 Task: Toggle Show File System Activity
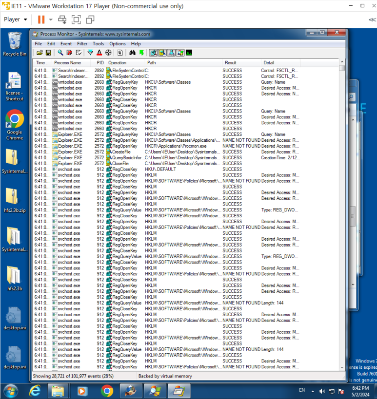click(162, 53)
